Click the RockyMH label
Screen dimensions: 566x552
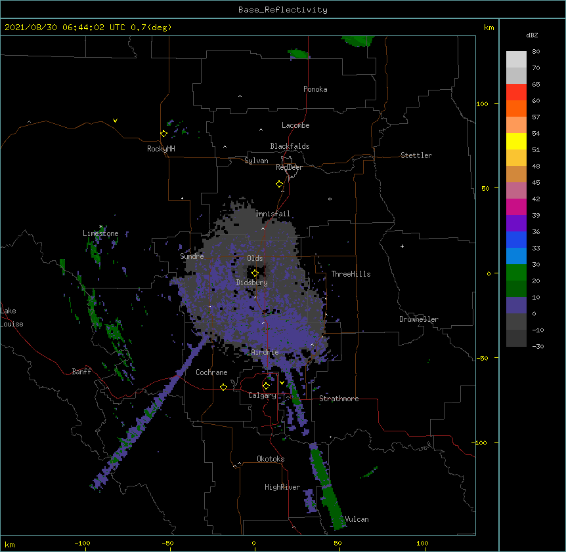pos(161,149)
